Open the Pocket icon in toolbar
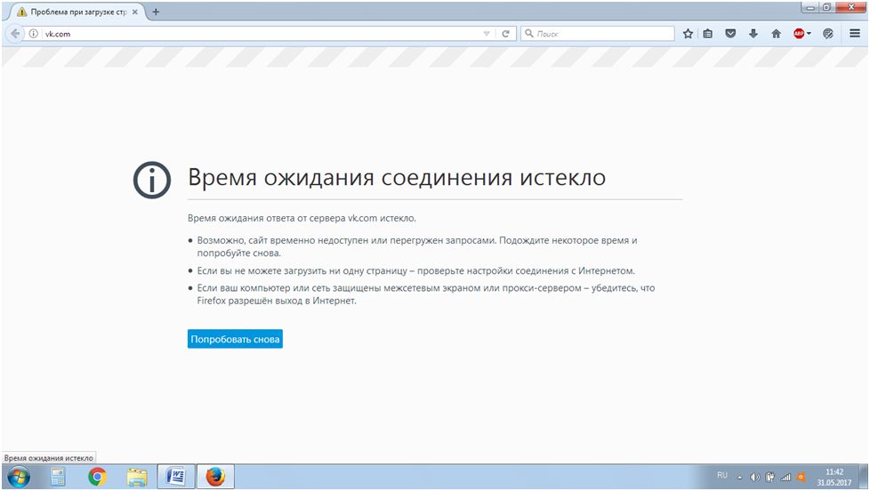Viewport: 870px width, 491px height. coord(730,34)
